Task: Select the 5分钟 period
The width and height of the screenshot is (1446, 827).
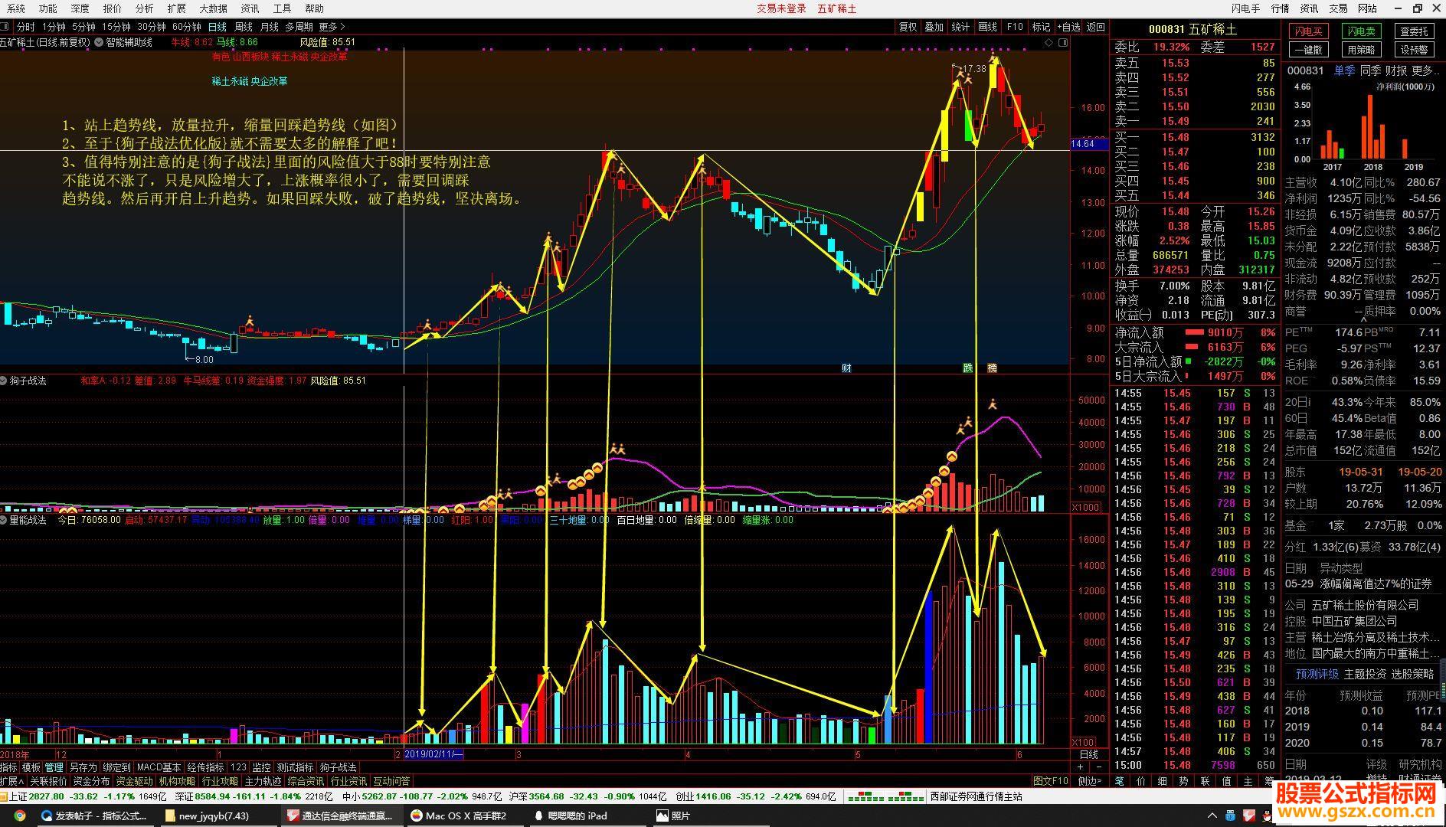Action: tap(83, 27)
